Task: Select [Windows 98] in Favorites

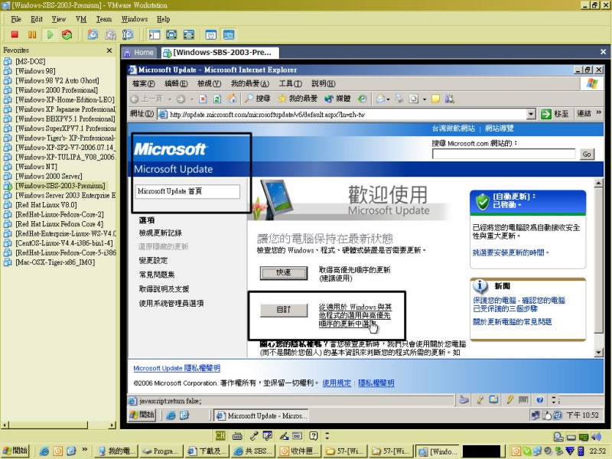Action: tap(35, 71)
